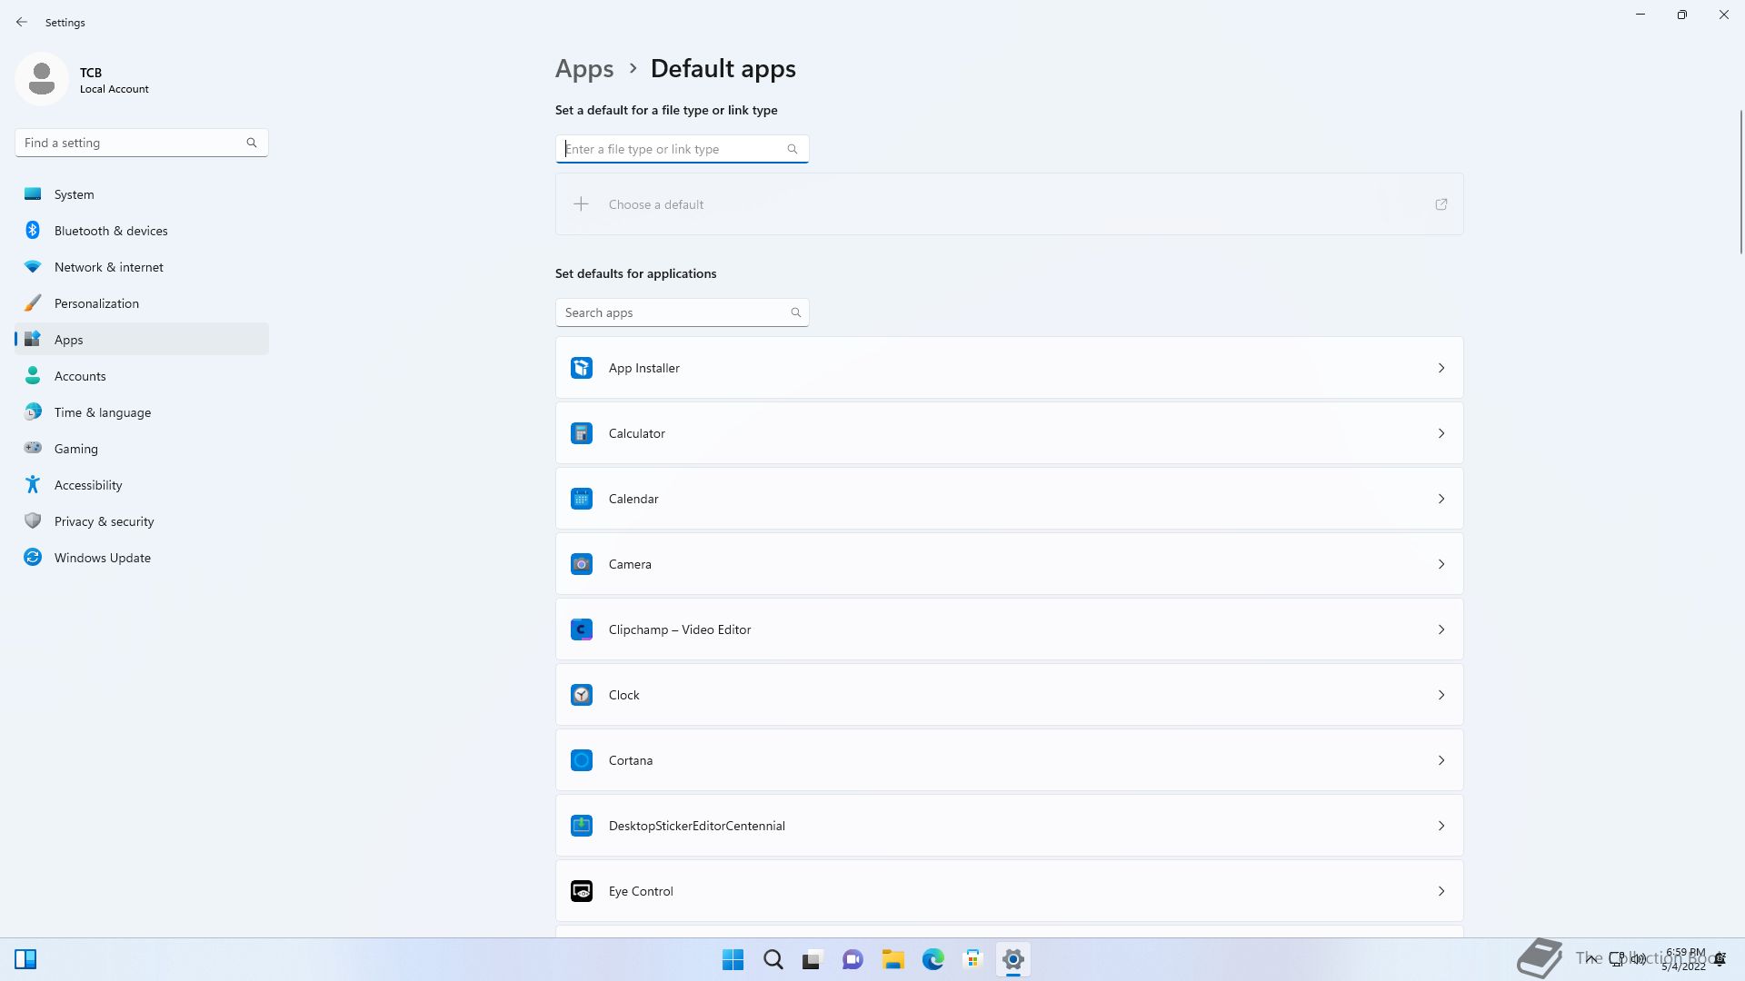Click the Clipchamp app icon
The width and height of the screenshot is (1745, 981).
pos(582,629)
